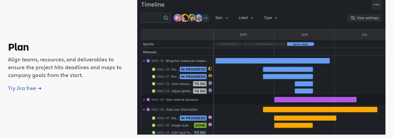Click the timeline search field
Image resolution: width=393 pixels, height=139 pixels.
coord(156,18)
